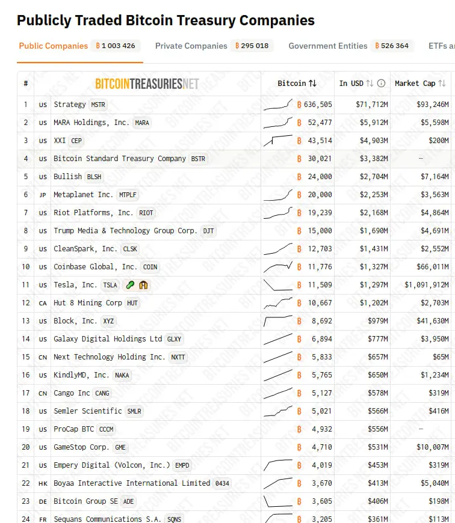Image resolution: width=455 pixels, height=523 pixels.
Task: Open Next Technology Holding Inc. link
Action: (x=110, y=357)
